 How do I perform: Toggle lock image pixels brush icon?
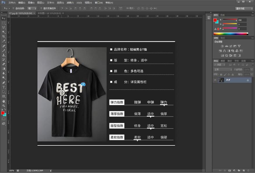point(225,74)
